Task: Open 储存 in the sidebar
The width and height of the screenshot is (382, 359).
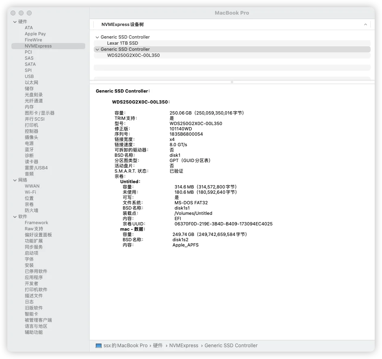Action: tap(29, 89)
